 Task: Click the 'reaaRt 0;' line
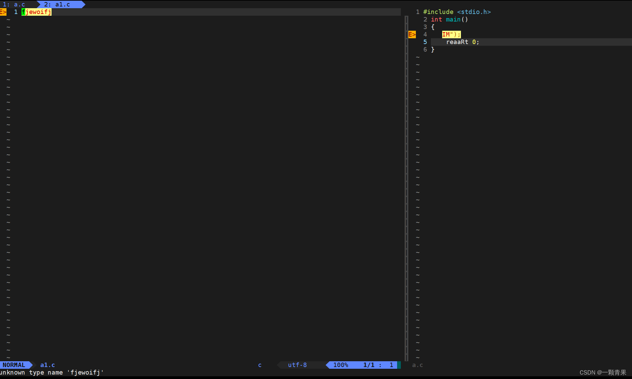click(463, 42)
